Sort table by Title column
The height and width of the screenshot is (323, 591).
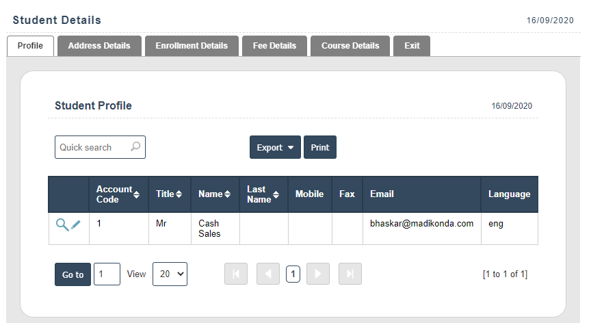click(179, 194)
